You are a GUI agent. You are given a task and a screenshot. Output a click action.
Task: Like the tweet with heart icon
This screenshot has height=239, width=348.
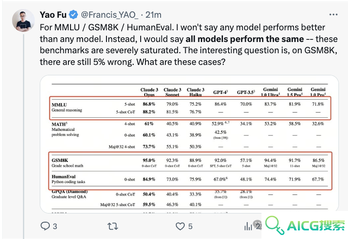tap(180, 226)
